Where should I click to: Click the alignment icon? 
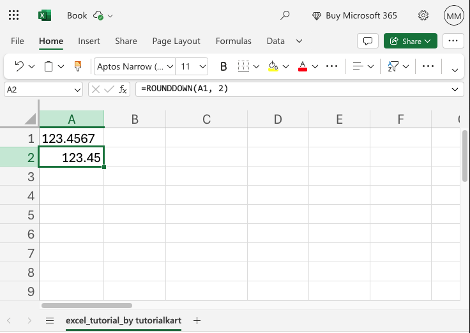358,66
